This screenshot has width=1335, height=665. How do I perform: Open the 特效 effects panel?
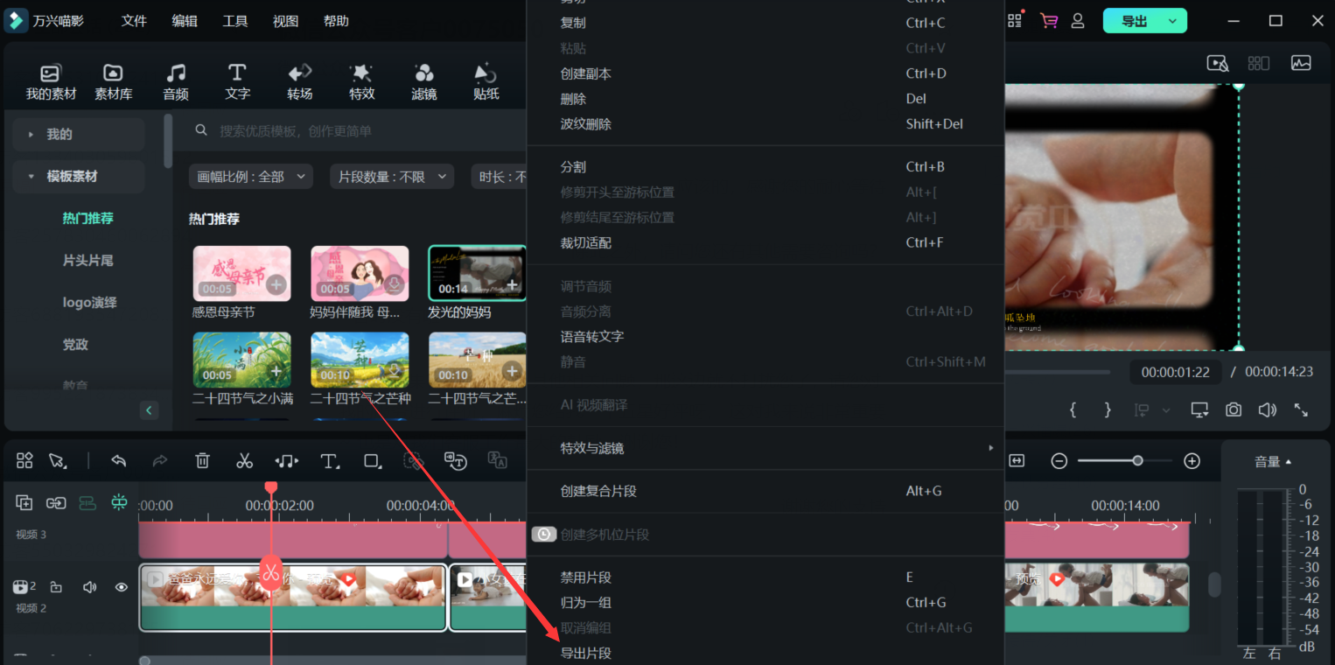point(361,81)
